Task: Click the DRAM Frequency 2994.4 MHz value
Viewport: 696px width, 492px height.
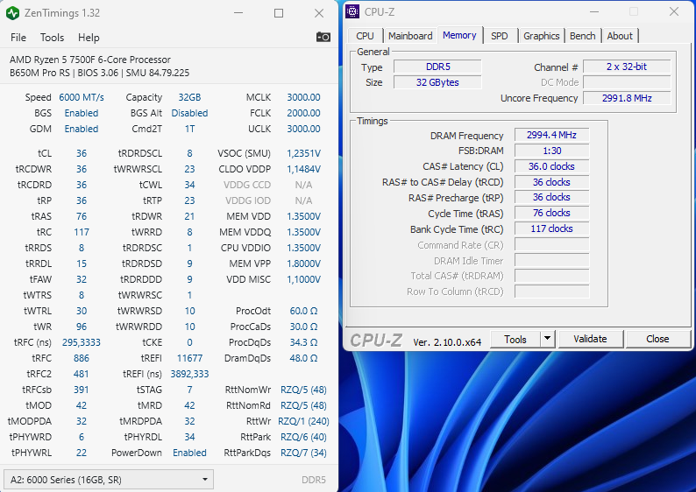Action: (551, 135)
